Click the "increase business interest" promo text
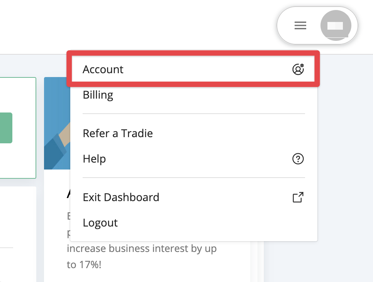Screen dimensions: 373x282 tap(141, 249)
